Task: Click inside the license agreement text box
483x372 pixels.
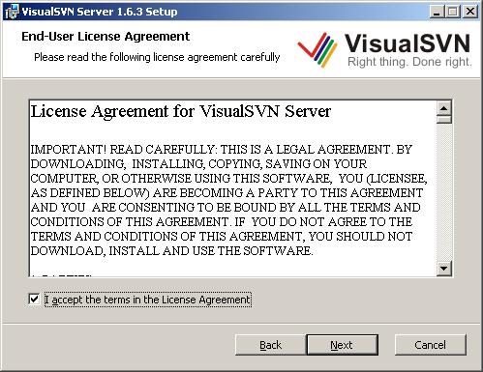Action: click(233, 188)
